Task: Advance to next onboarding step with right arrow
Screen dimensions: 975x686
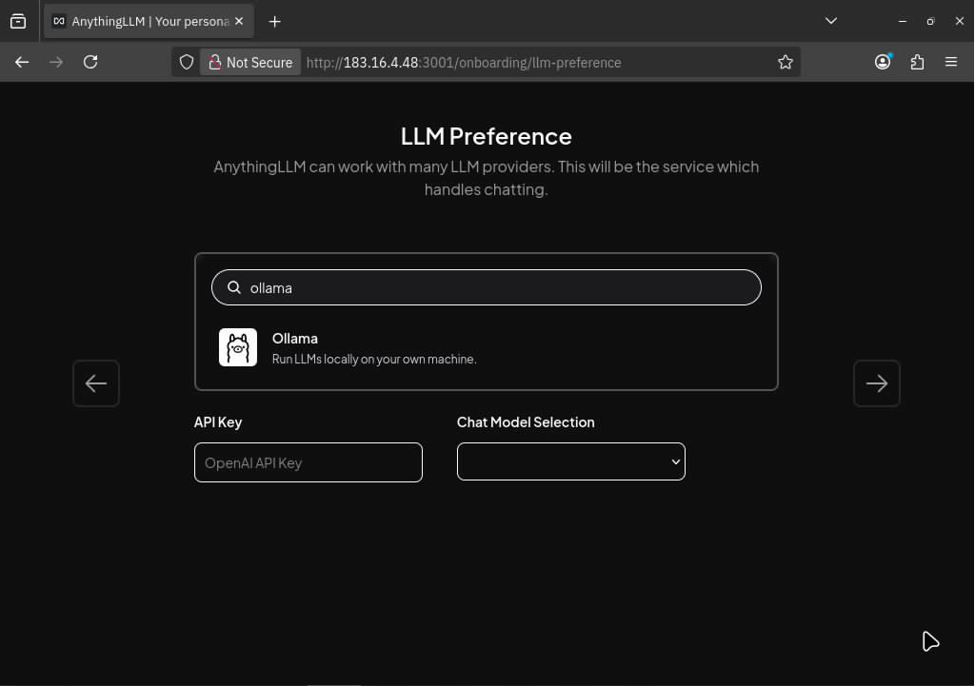Action: pyautogui.click(x=876, y=383)
